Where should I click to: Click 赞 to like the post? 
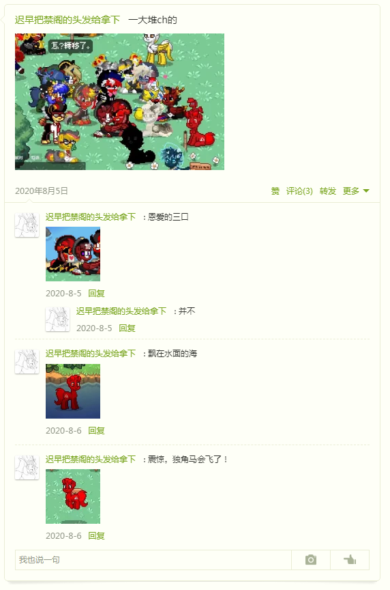[x=275, y=191]
